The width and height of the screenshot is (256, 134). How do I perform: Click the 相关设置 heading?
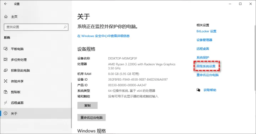tap(203, 25)
